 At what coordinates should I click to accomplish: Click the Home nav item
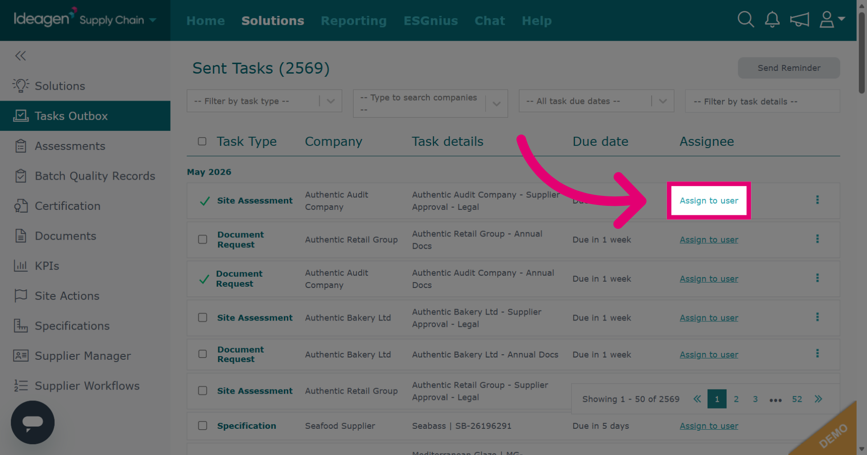[x=205, y=21]
